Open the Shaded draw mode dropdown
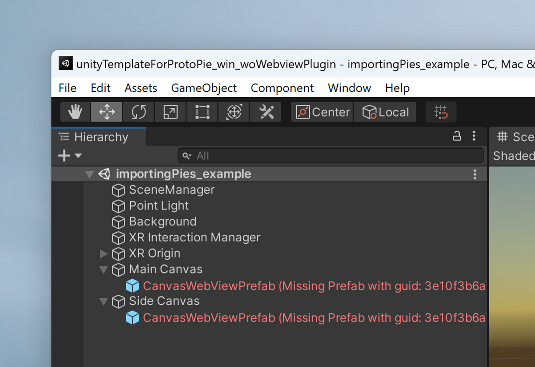 pos(513,156)
